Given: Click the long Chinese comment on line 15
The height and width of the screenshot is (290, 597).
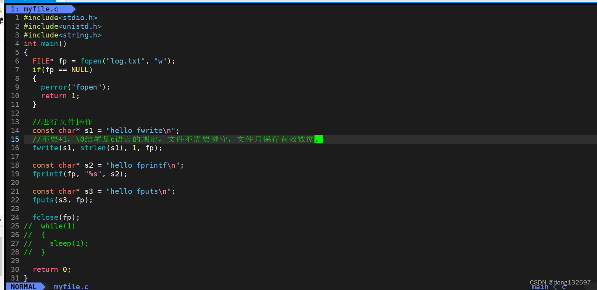Looking at the screenshot, I should (x=178, y=139).
